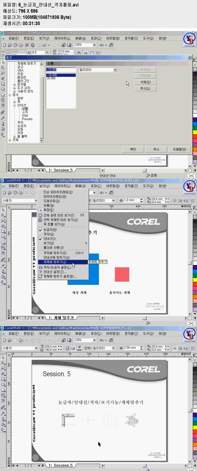The width and height of the screenshot is (197, 471).
Task: Select the Freehand tool in the Session. 5 page window
Action: coord(3,374)
